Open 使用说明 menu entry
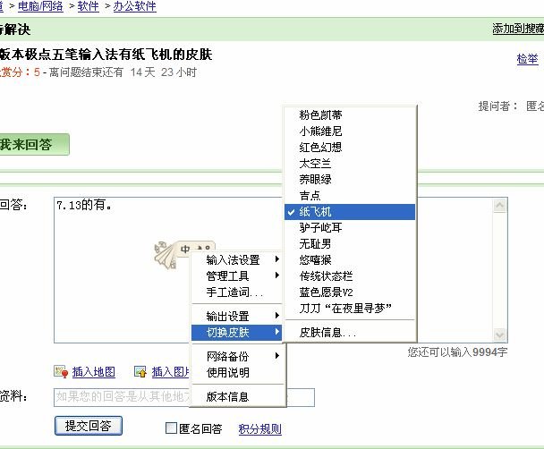 [x=238, y=372]
